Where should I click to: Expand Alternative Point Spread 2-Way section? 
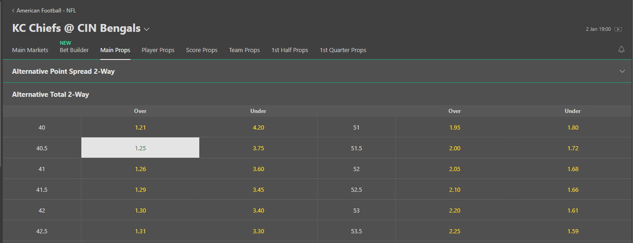click(x=316, y=71)
